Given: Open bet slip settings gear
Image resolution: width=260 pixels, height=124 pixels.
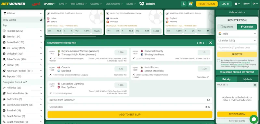Looking at the screenshot, I should (255, 85).
